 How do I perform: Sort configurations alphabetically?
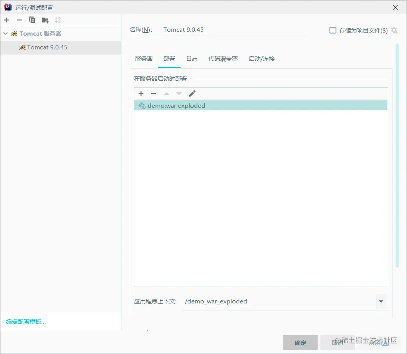(x=58, y=20)
